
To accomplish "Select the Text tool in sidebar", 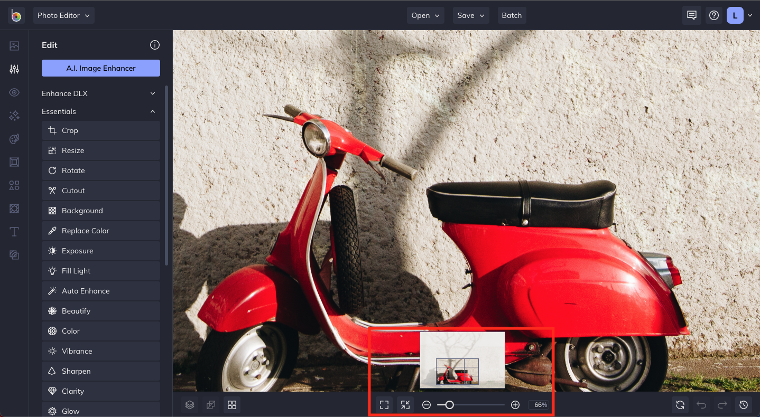I will (x=14, y=232).
